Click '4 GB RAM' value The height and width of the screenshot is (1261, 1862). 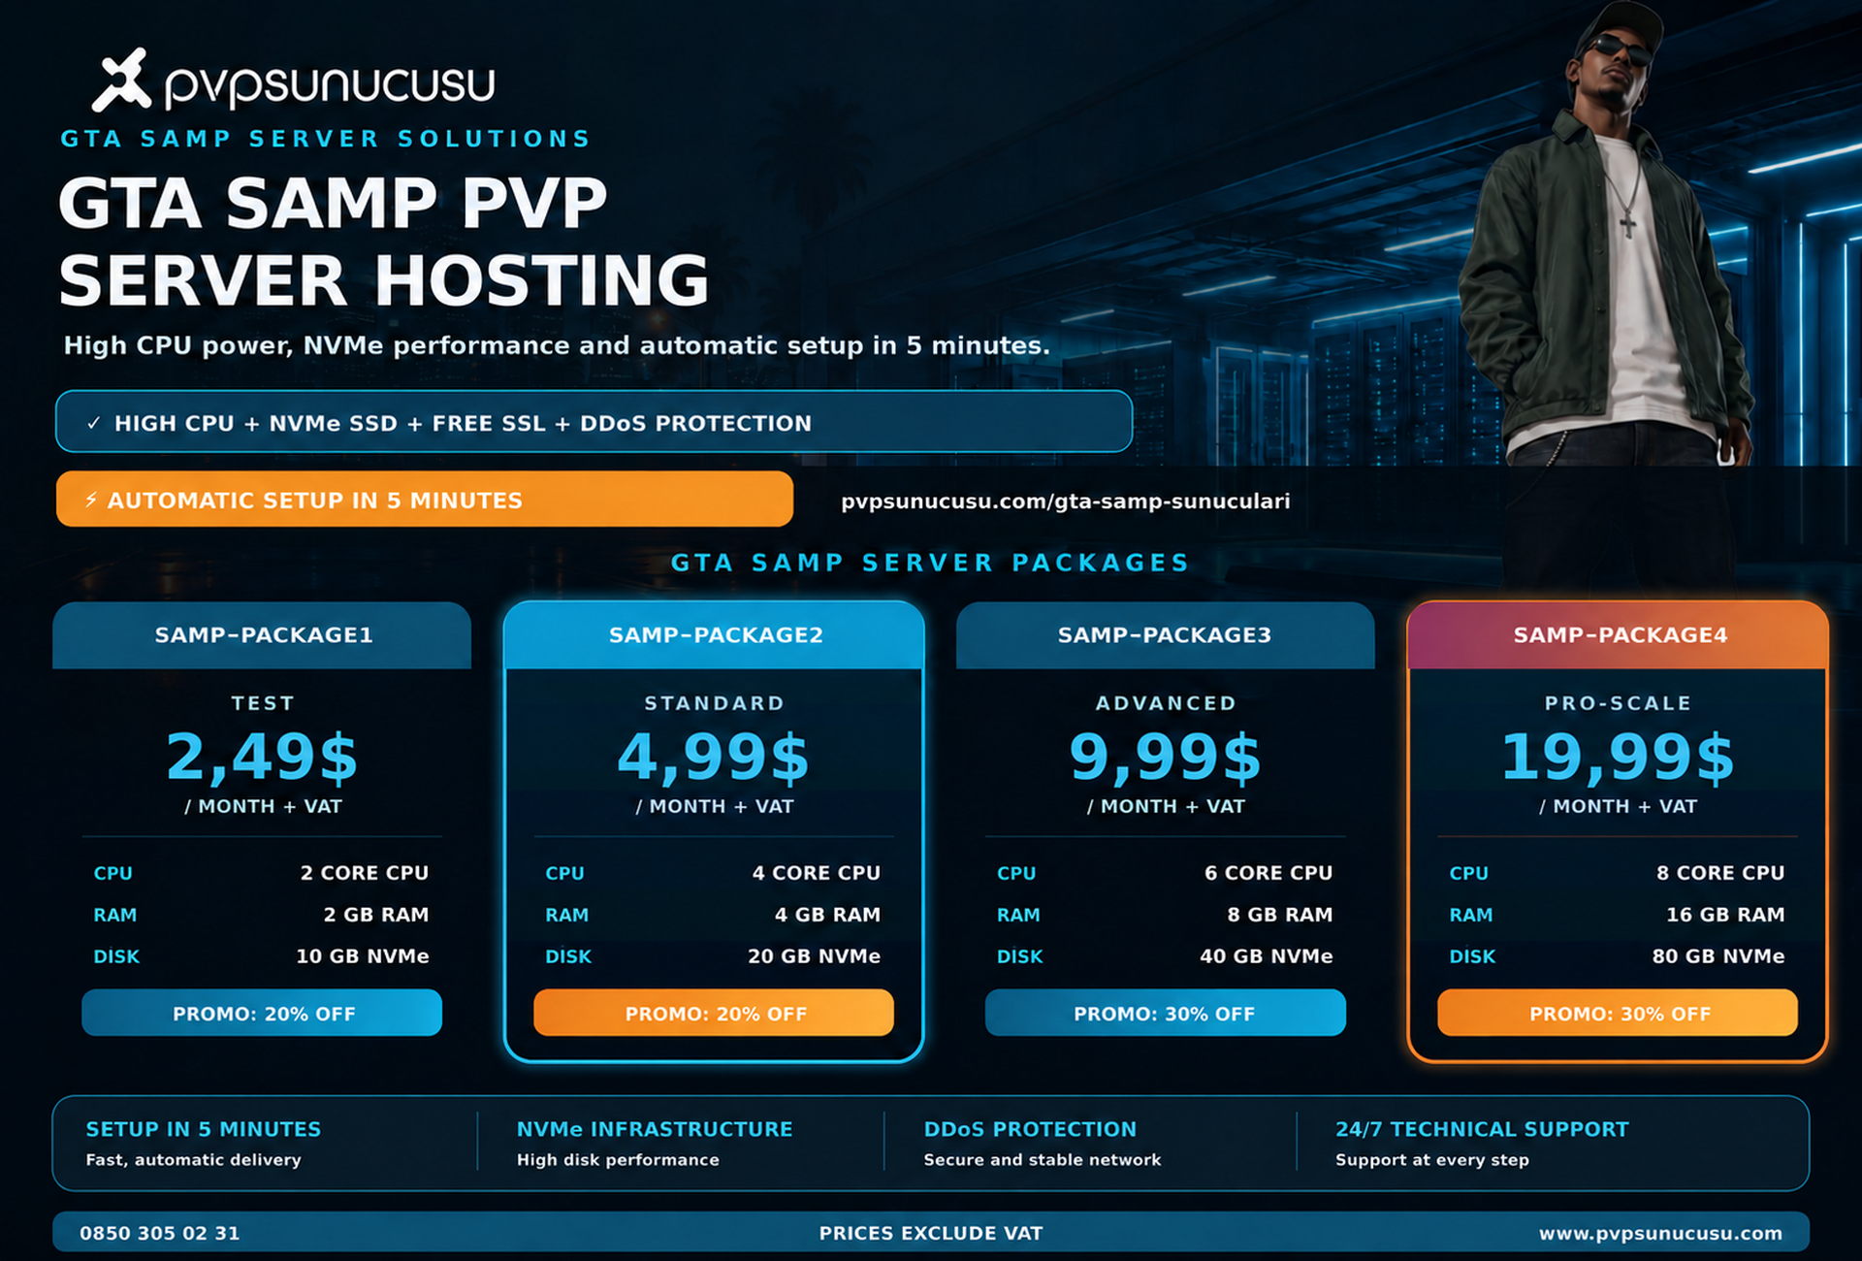(x=827, y=915)
